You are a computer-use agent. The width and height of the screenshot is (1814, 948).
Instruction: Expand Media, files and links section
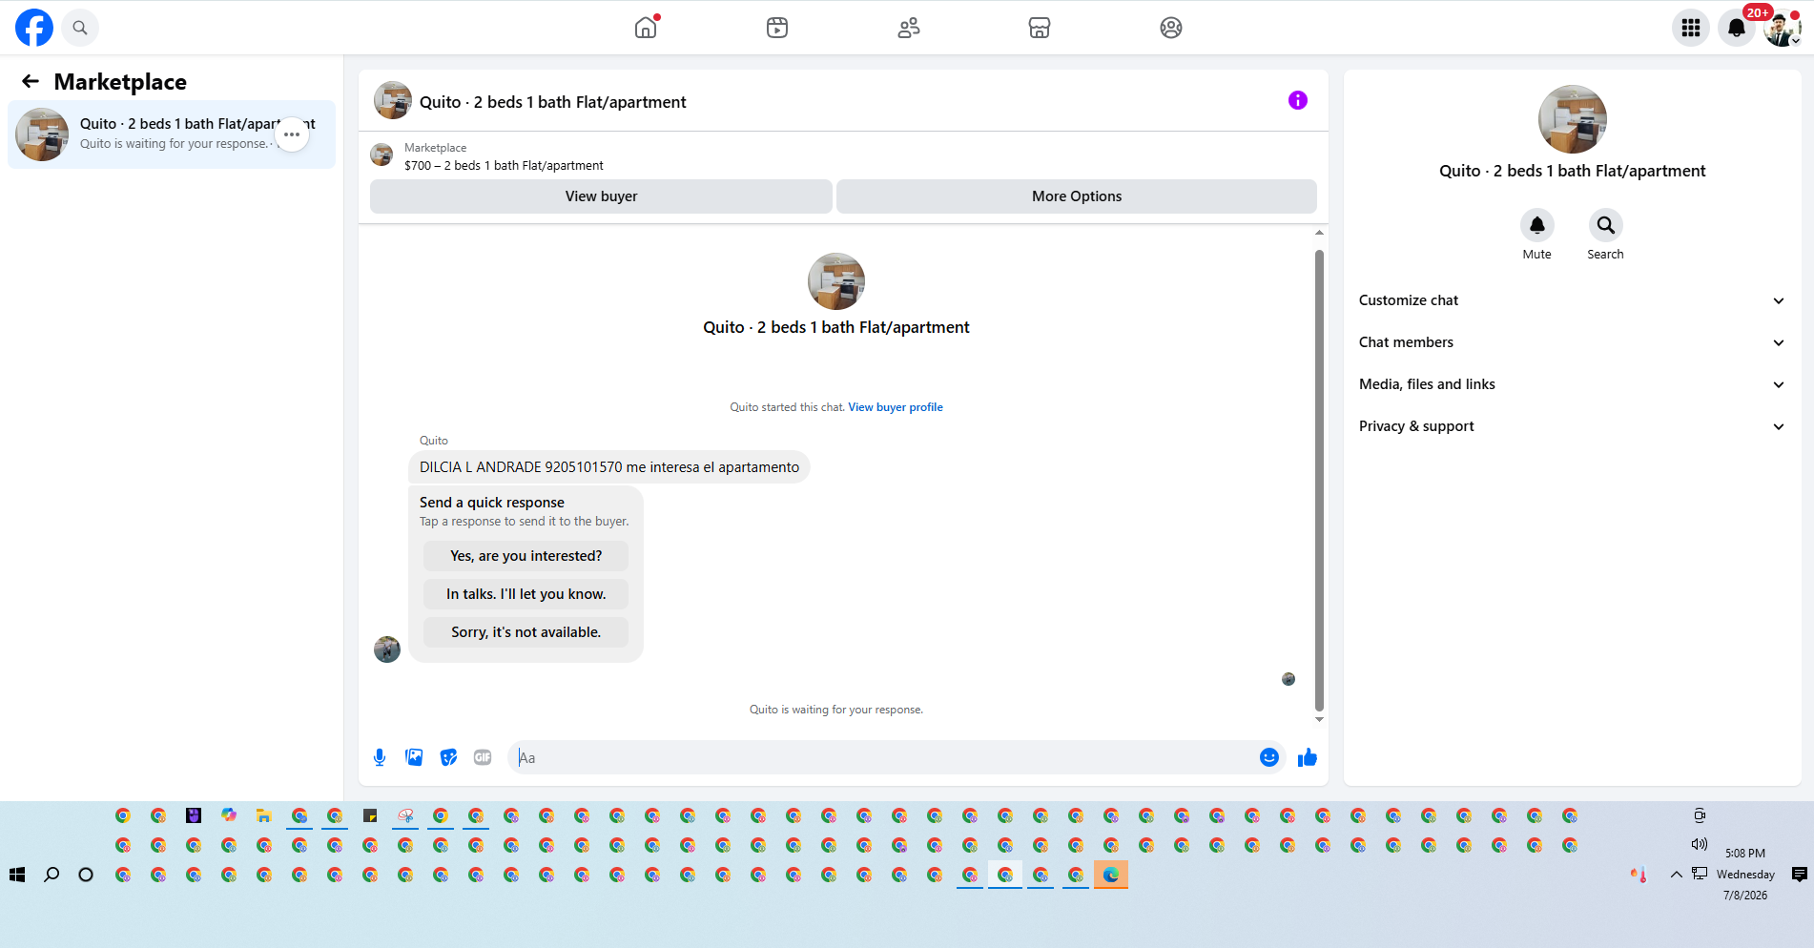tap(1573, 384)
